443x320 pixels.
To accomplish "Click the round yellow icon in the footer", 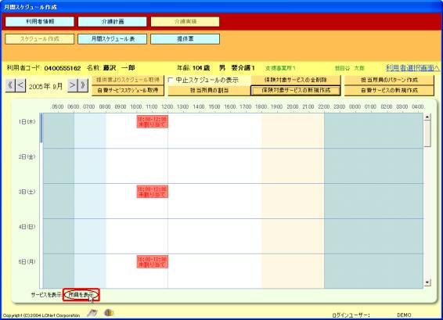I will pyautogui.click(x=109, y=312).
